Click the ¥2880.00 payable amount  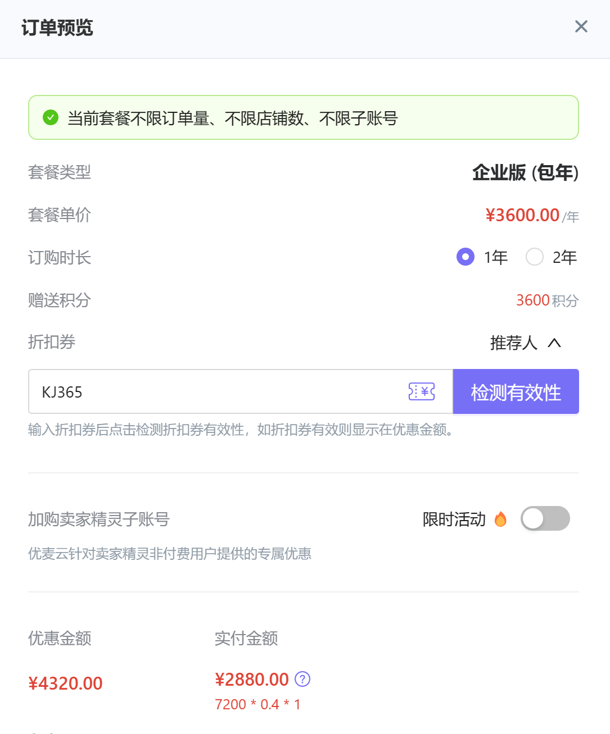[x=252, y=680]
